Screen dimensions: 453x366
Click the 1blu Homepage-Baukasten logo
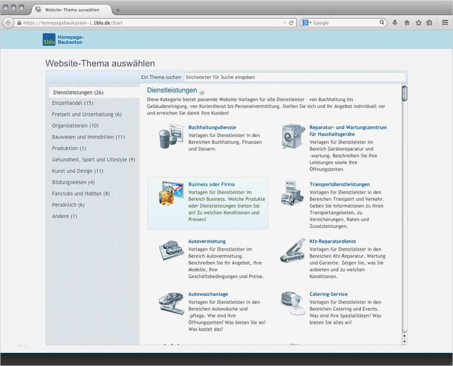[63, 39]
